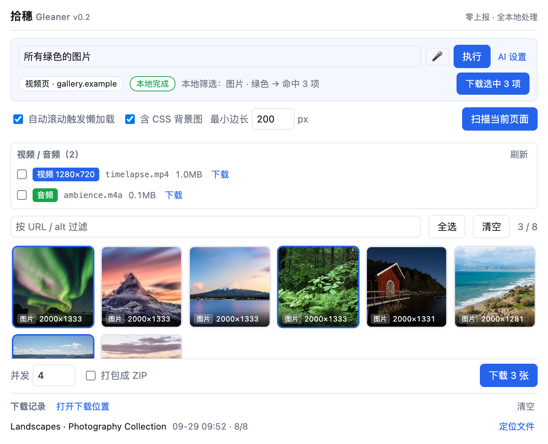Click the 本地完成 status badge
This screenshot has width=548, height=444.
pyautogui.click(x=153, y=84)
